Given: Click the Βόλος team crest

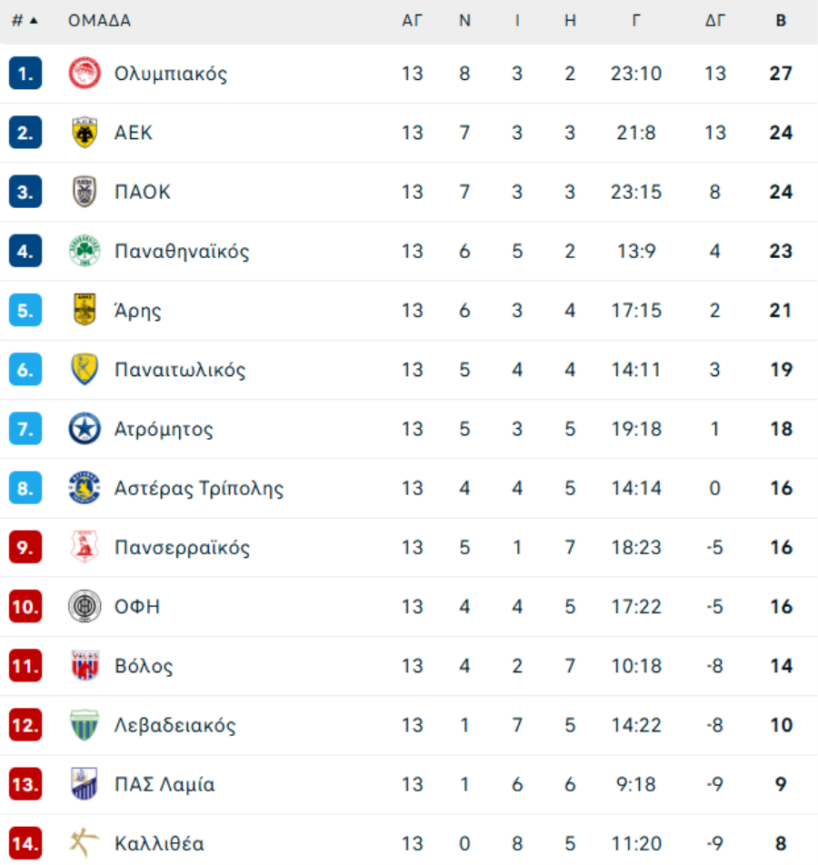Looking at the screenshot, I should click(85, 665).
